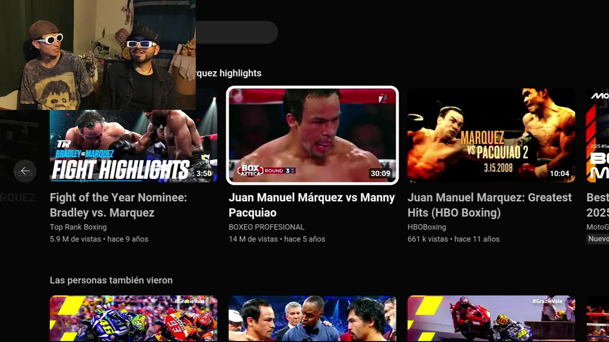The image size is (609, 342).
Task: Click the webcam overlay with two people
Action: coord(98,55)
